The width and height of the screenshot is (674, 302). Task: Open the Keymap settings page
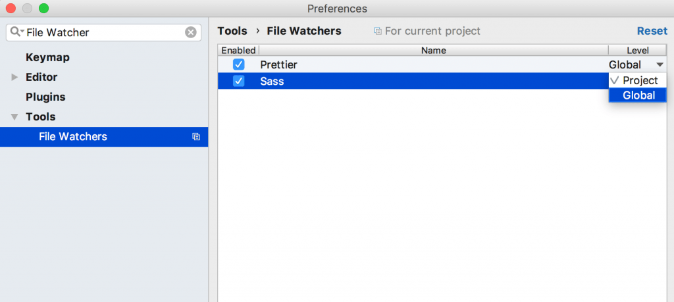coord(47,57)
